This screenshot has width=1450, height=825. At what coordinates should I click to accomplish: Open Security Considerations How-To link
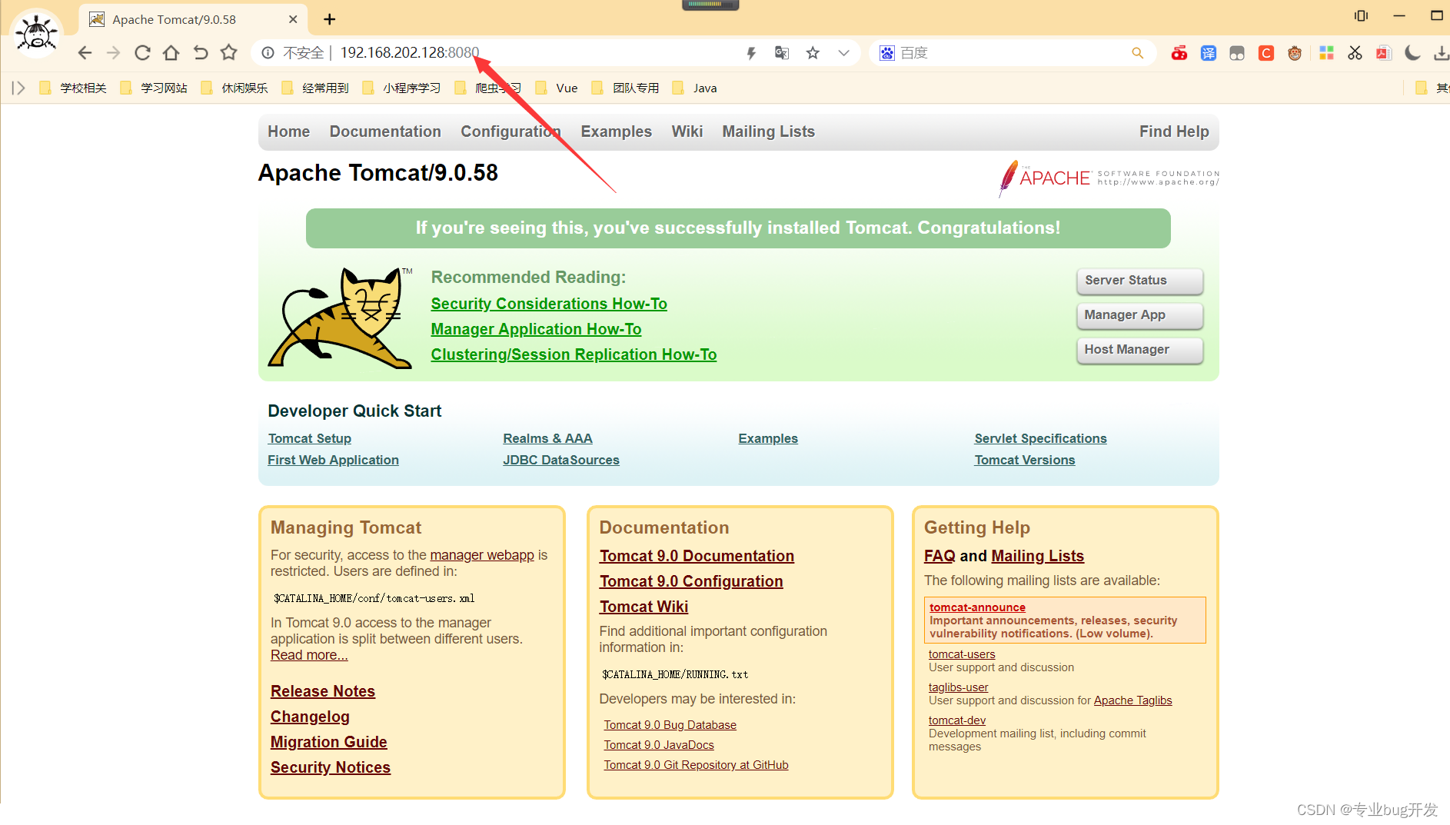pyautogui.click(x=549, y=304)
